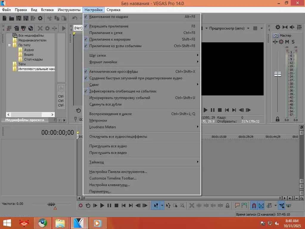Click Метроном menu entry
Viewport: 305px width, 229px height.
coord(142,120)
